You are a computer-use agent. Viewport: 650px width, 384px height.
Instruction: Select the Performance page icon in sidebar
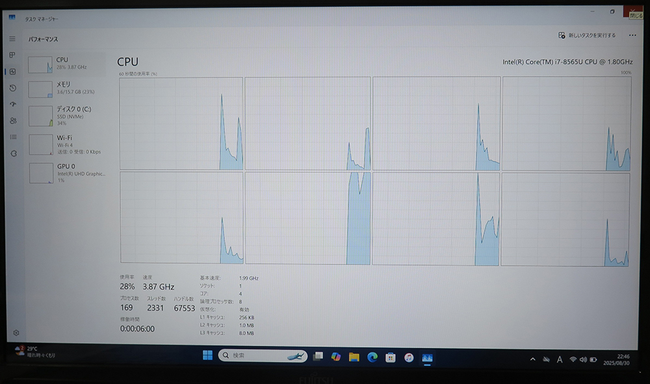tap(13, 71)
